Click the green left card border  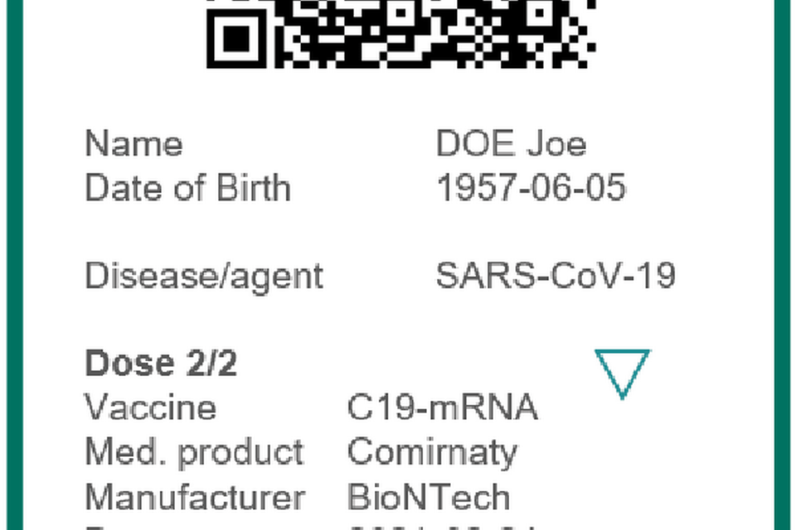click(x=14, y=265)
